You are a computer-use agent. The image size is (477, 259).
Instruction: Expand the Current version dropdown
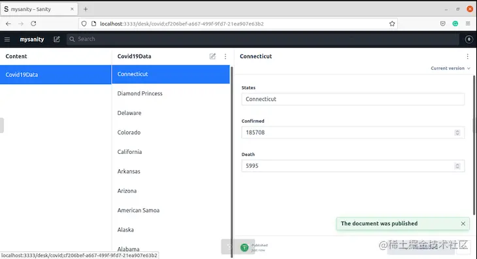450,69
